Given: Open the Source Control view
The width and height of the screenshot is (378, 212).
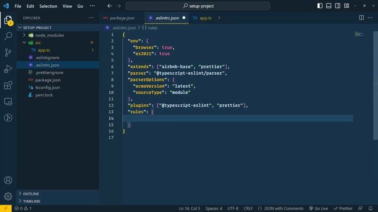Looking at the screenshot, I should click(x=8, y=52).
